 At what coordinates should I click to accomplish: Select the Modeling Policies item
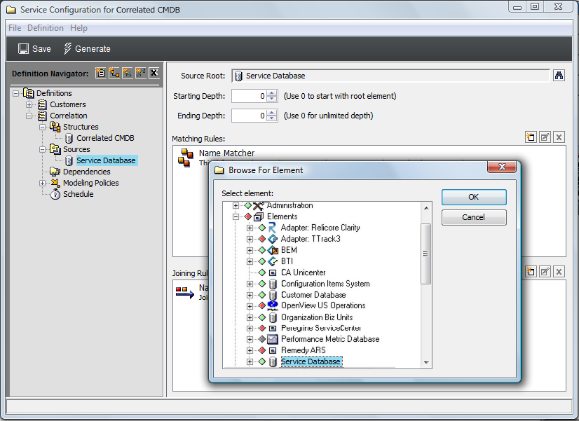coord(91,183)
